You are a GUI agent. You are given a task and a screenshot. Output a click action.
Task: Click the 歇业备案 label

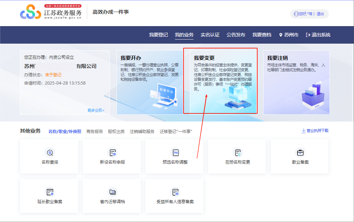click(300, 162)
